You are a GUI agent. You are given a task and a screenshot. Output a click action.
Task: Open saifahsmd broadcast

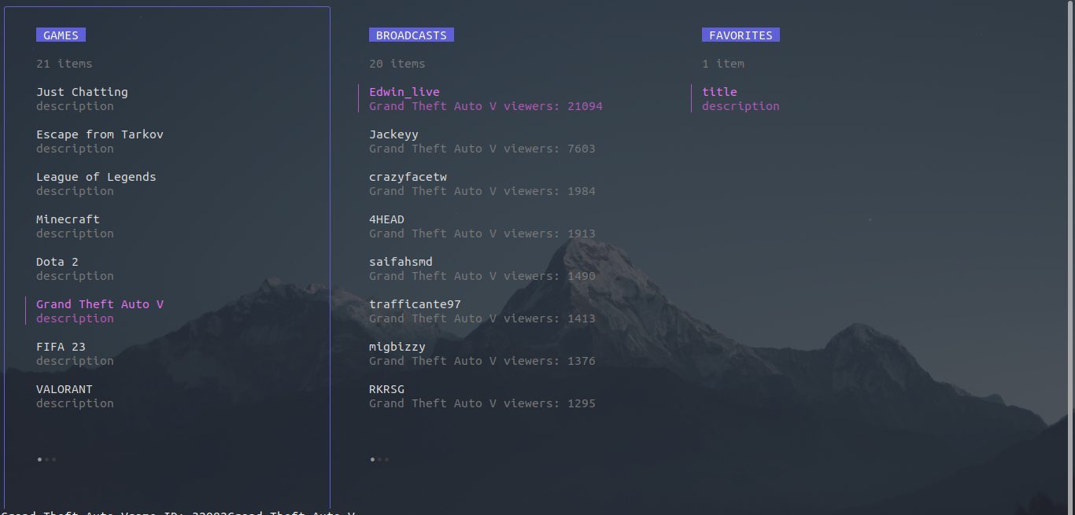pyautogui.click(x=401, y=262)
